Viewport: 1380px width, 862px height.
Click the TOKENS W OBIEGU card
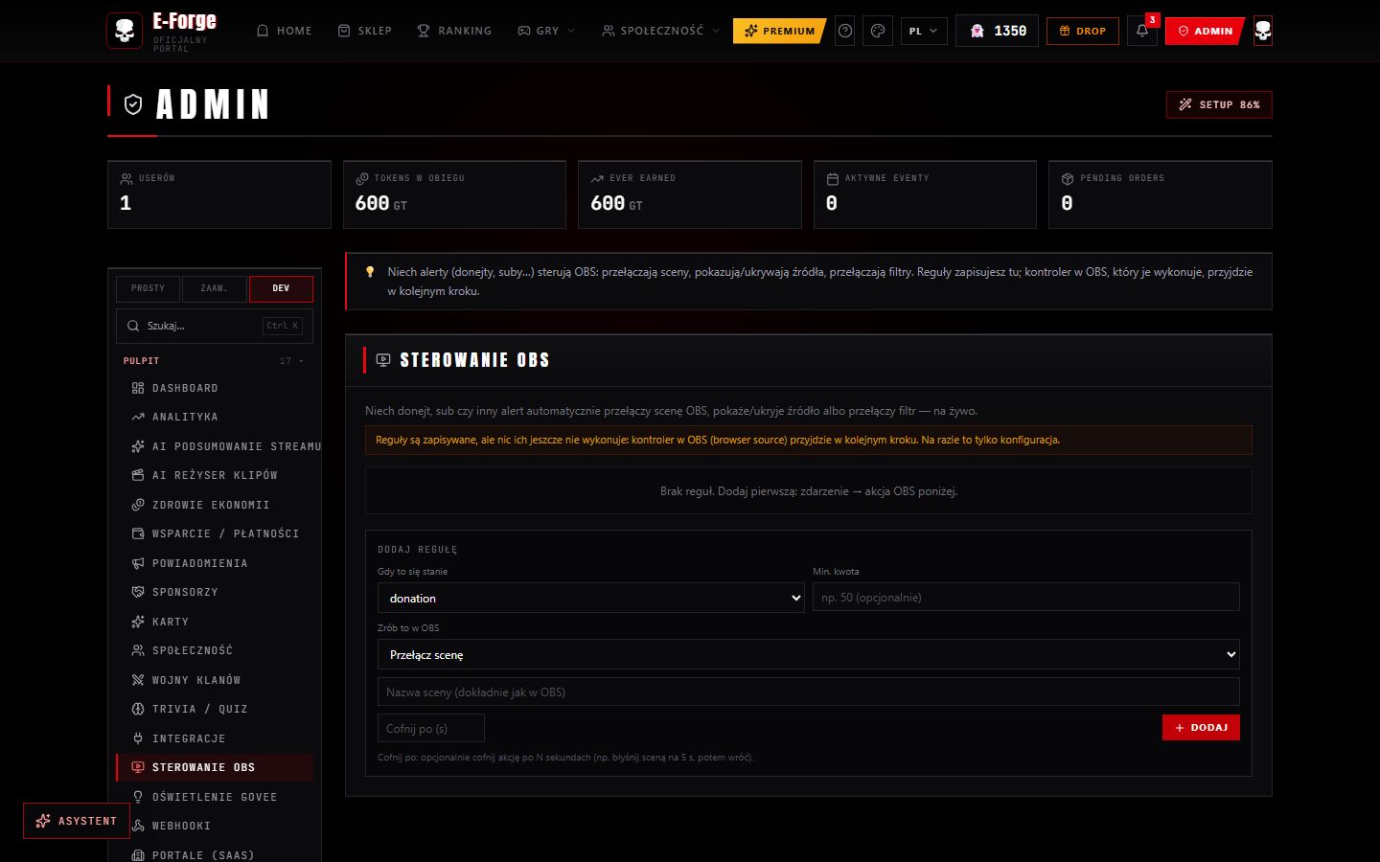tap(454, 194)
